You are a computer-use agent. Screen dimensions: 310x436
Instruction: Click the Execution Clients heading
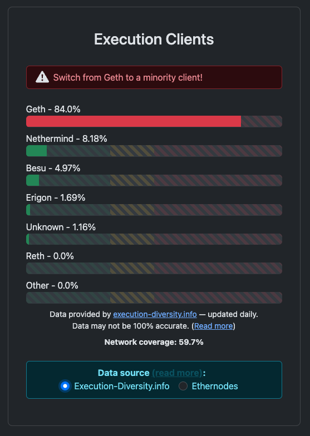(x=154, y=39)
